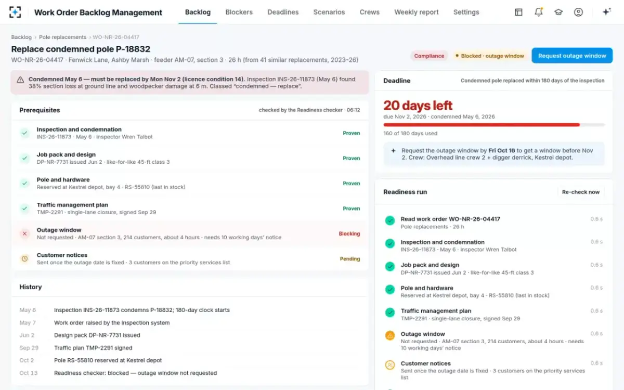Open the Blockers tab

coord(239,12)
